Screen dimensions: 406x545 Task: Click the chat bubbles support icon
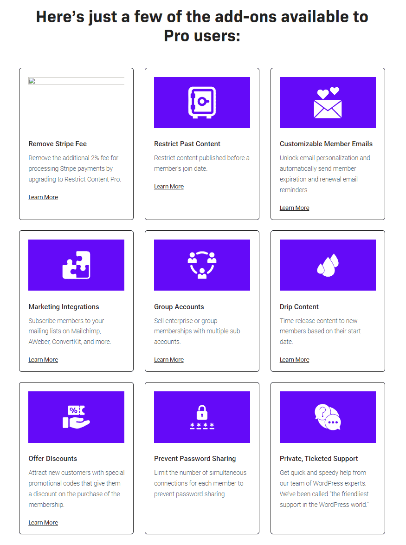coord(328,417)
